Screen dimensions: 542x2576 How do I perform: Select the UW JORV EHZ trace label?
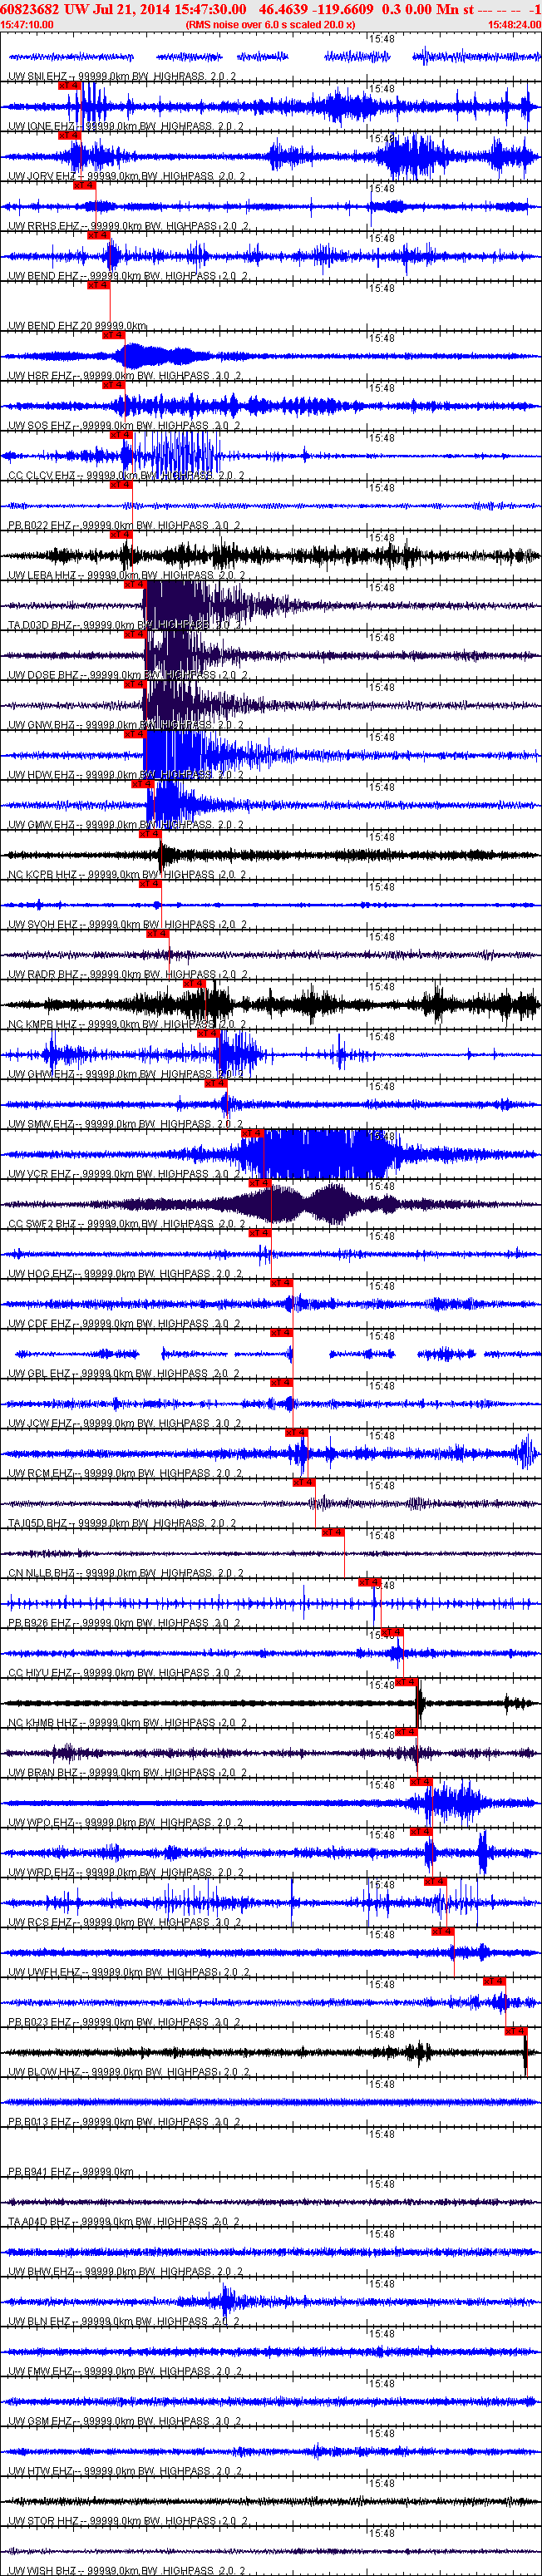pyautogui.click(x=126, y=177)
